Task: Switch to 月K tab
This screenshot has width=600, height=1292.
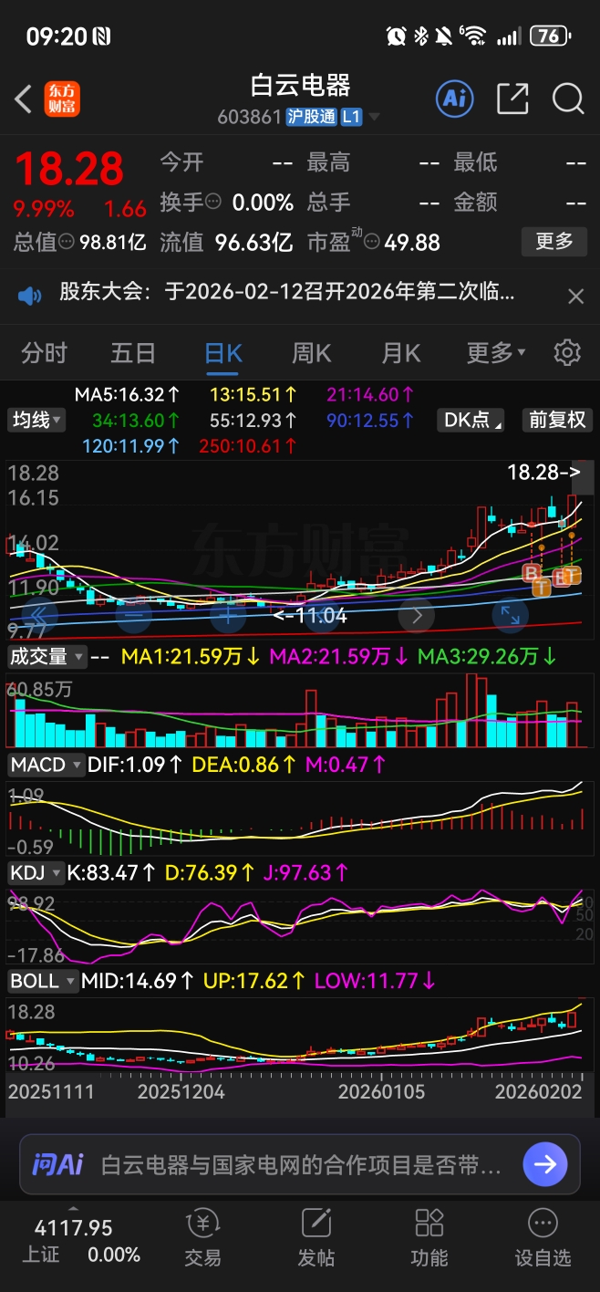Action: pyautogui.click(x=401, y=352)
